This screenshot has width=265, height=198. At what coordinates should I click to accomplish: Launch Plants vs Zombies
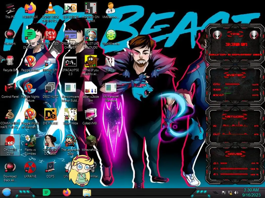pos(30,145)
